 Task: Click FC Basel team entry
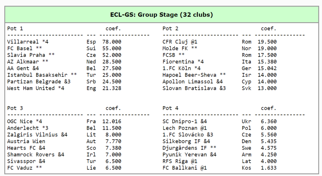20,48
